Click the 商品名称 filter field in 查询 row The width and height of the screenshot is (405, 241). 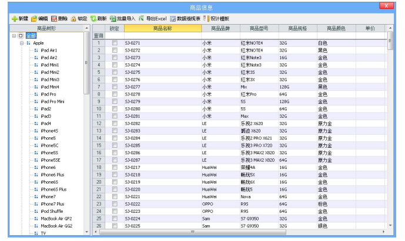click(x=162, y=36)
